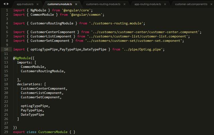Click the closing bracket on line 26
The width and height of the screenshot is (214, 135).
(x=18, y=119)
